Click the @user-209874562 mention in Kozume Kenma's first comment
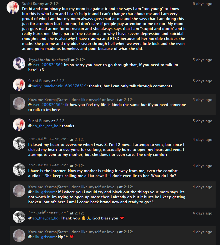220x245 pixels. (x=46, y=105)
